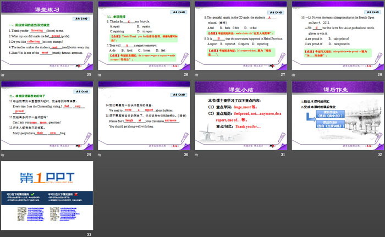Click the animation star icon under slide 31
This screenshot has height=237, width=385.
[197, 155]
